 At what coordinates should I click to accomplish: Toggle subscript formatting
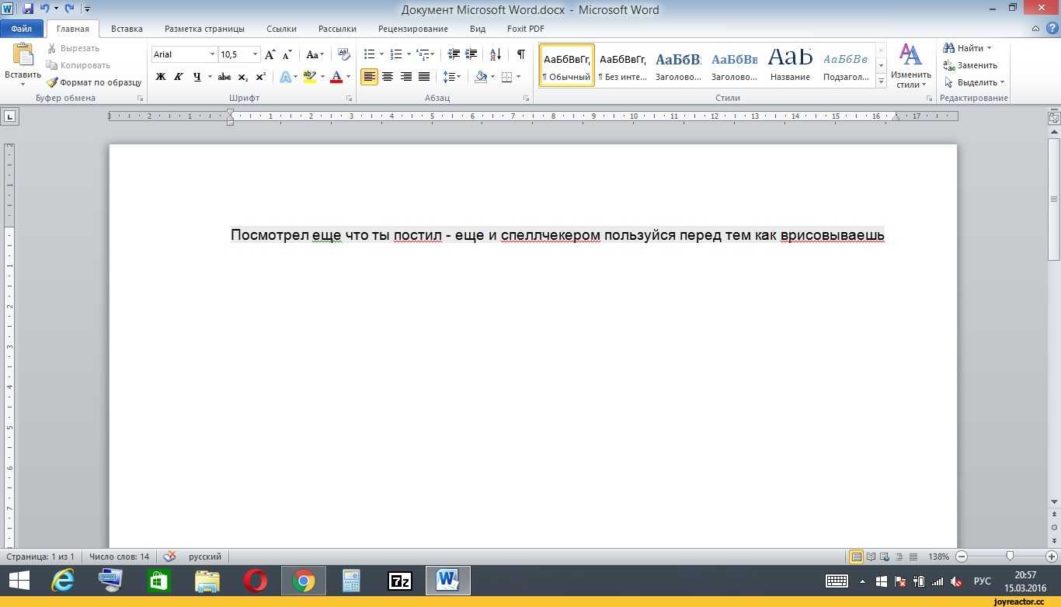[242, 77]
